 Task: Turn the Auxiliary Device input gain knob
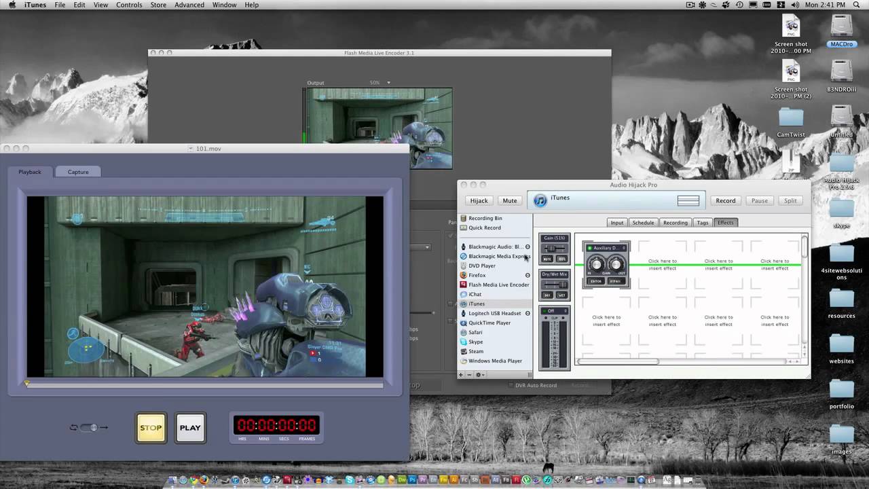596,264
